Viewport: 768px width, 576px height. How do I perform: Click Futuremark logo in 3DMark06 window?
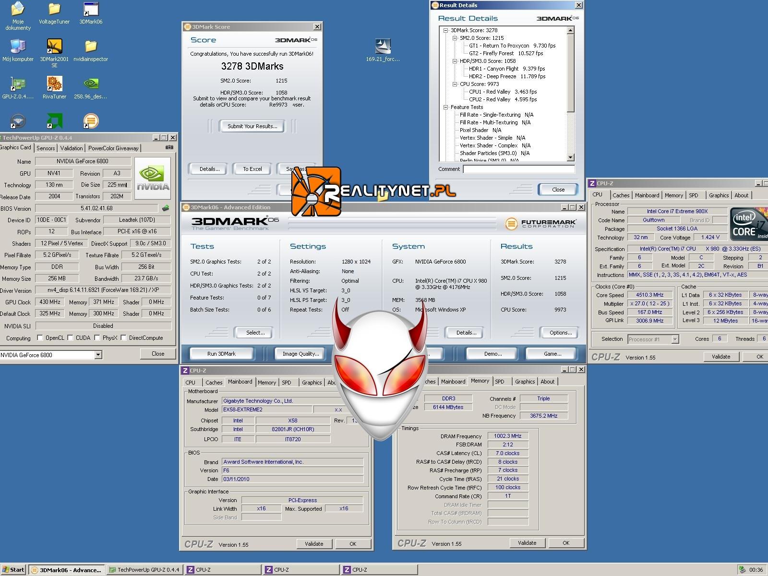click(540, 224)
